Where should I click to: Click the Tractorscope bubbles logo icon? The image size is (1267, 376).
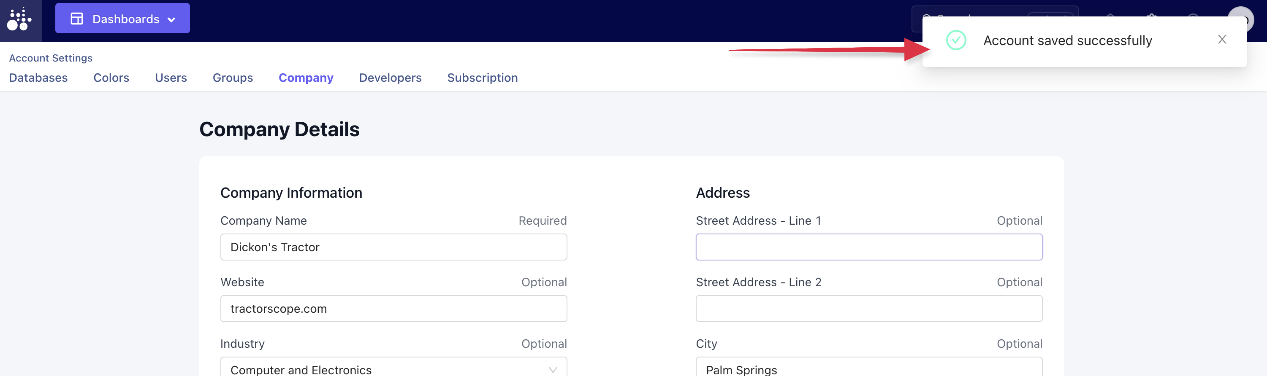[x=20, y=20]
